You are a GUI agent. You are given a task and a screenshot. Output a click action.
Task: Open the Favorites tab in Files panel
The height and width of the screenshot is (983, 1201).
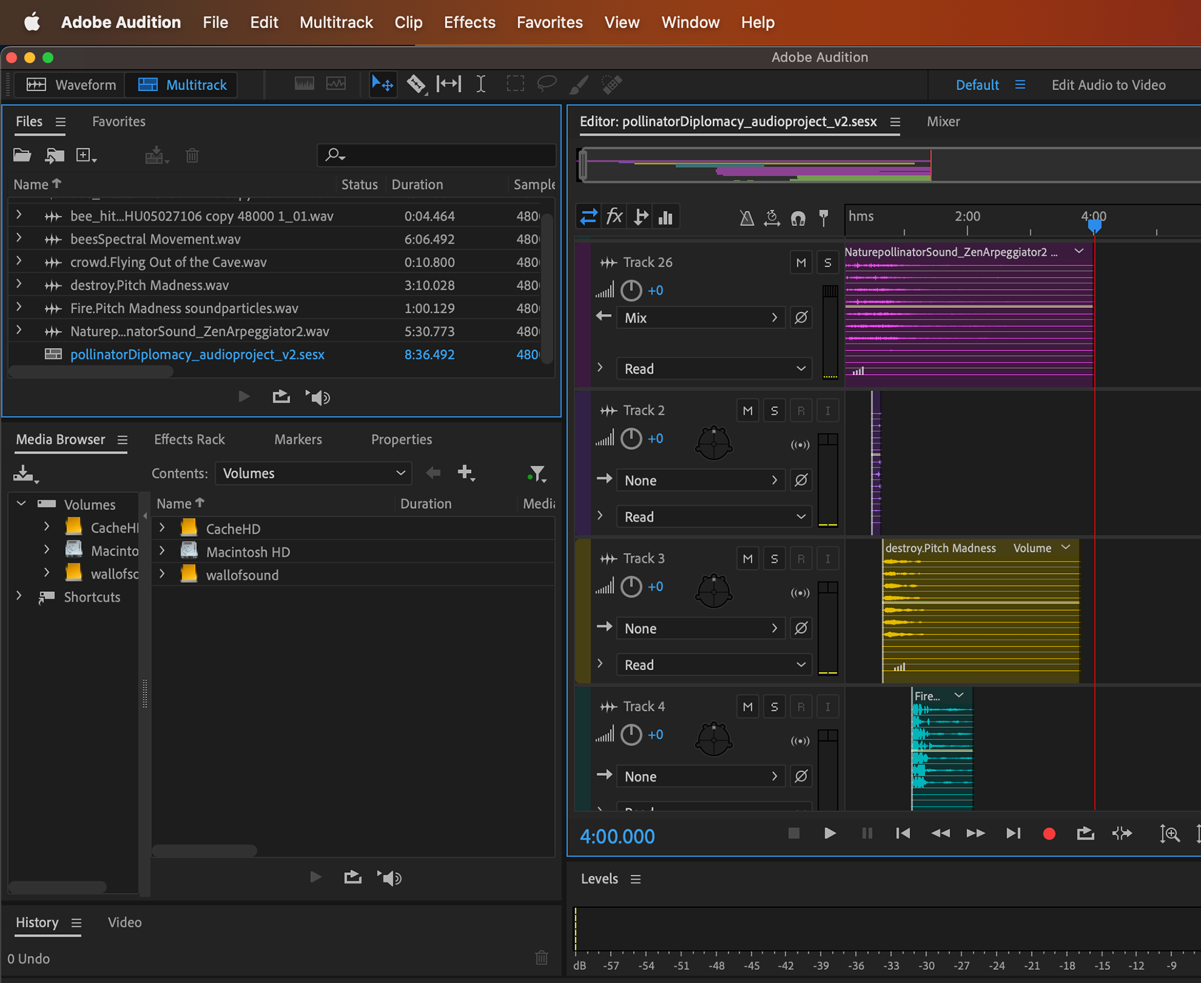118,121
